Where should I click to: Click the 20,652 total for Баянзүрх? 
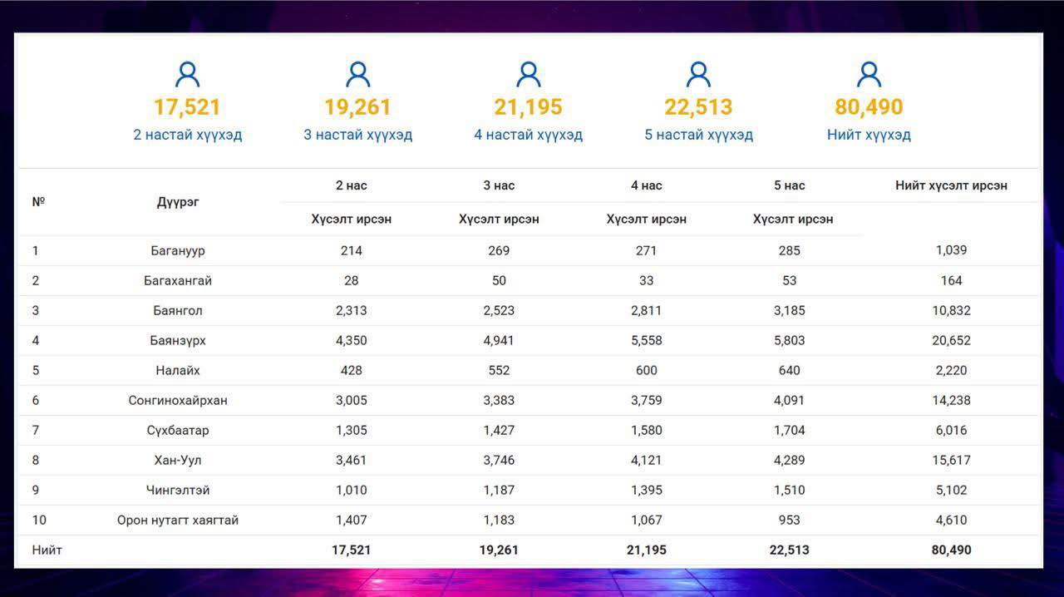click(x=951, y=340)
